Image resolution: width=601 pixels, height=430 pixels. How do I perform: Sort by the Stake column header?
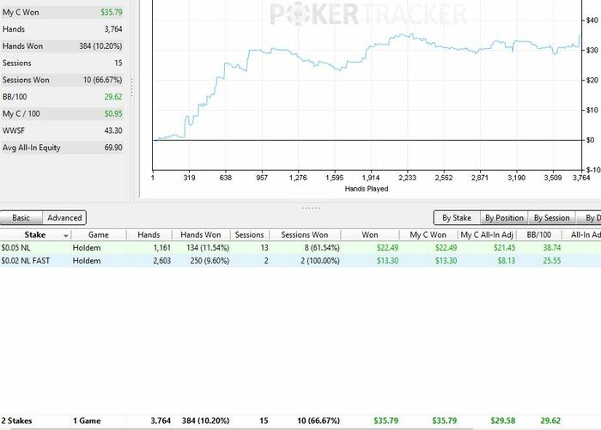tap(35, 235)
